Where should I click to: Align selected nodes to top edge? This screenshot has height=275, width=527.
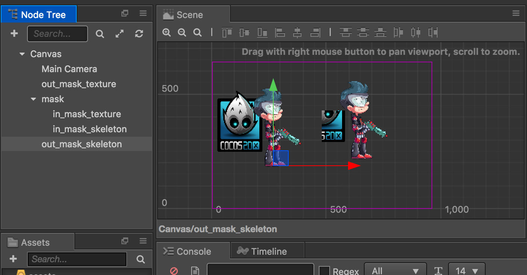tap(227, 33)
